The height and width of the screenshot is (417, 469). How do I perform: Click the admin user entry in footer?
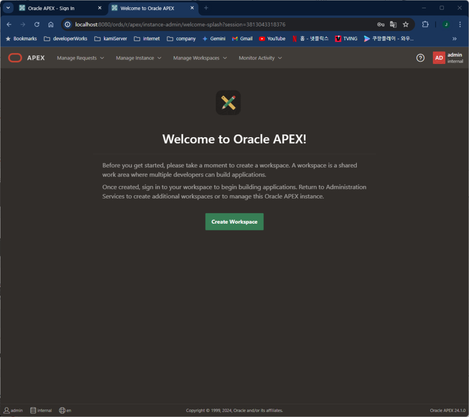pos(13,411)
